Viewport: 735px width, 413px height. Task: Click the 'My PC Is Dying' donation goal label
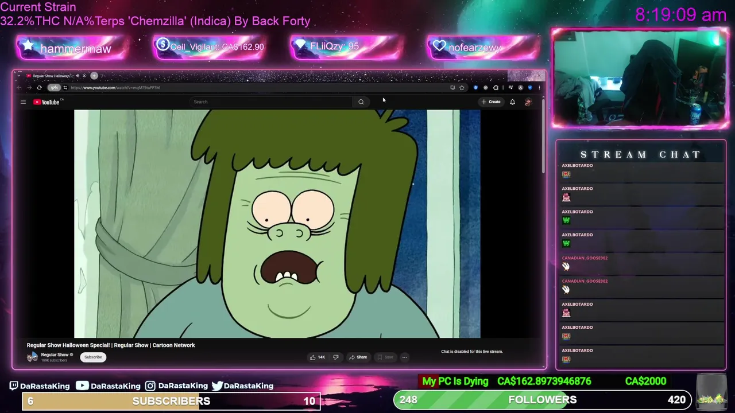[455, 381]
